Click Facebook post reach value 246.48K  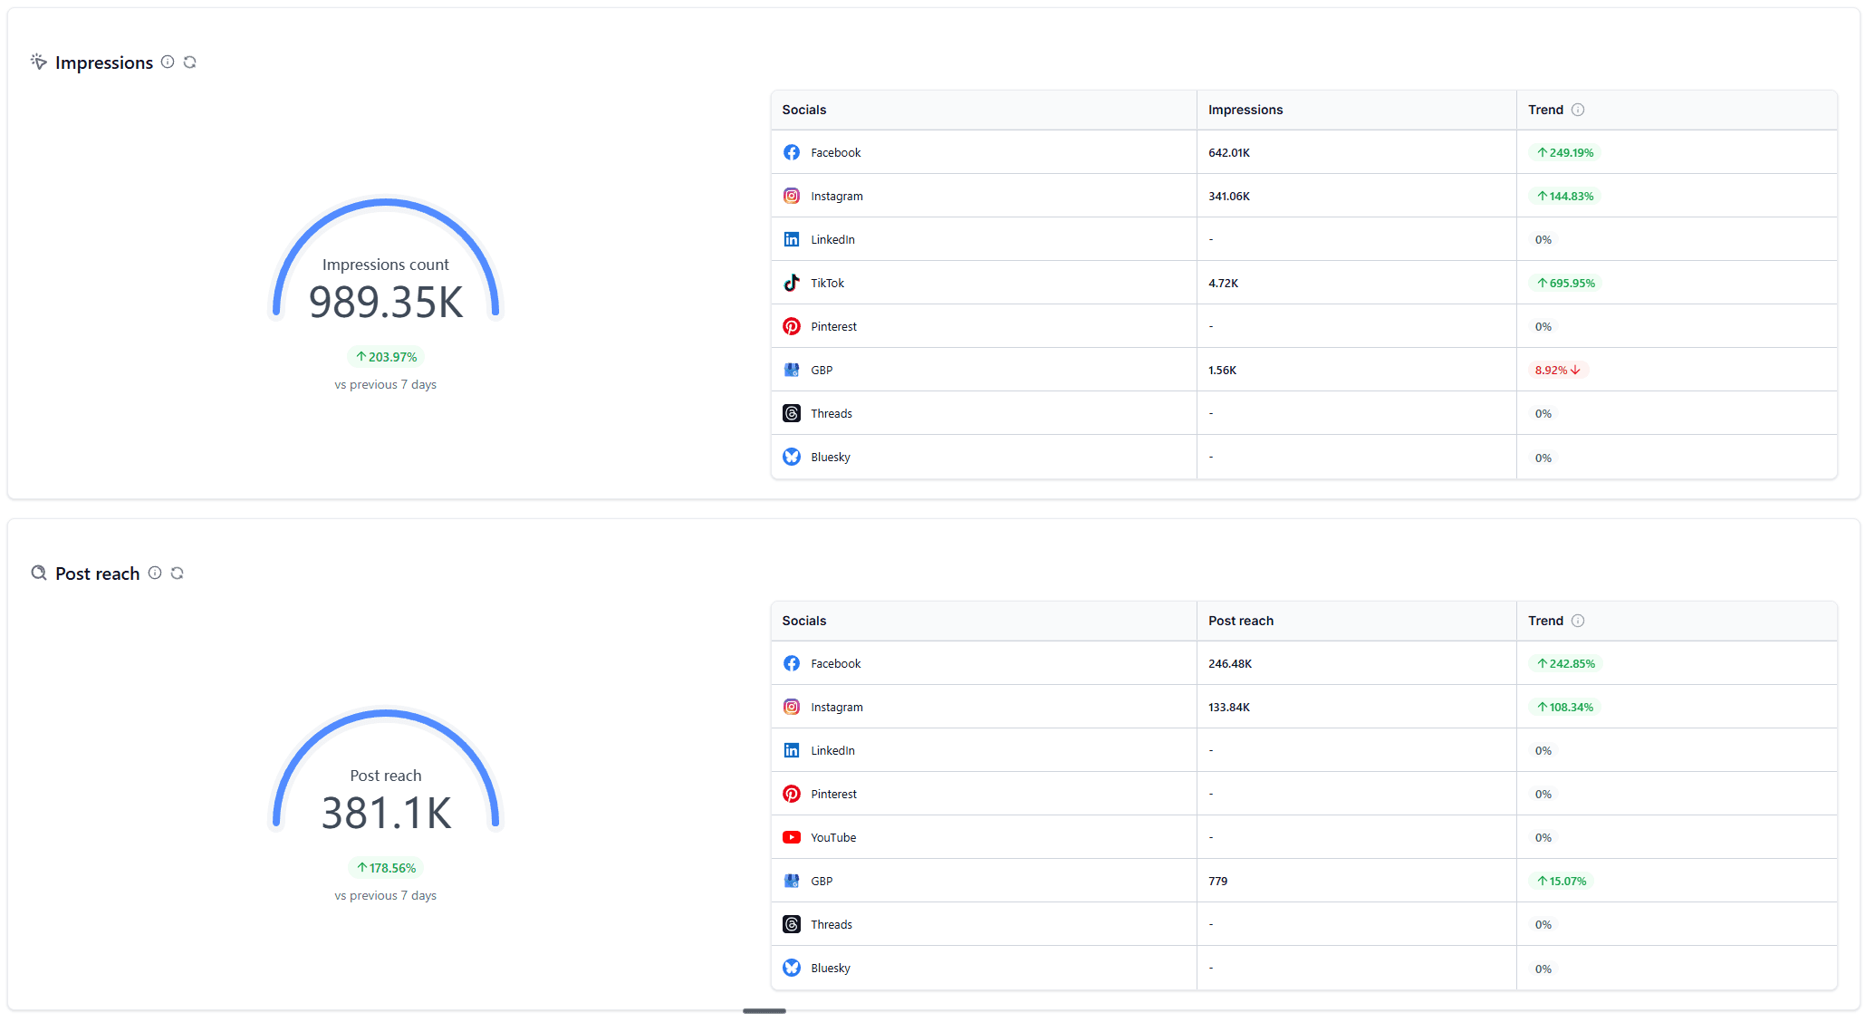pos(1230,663)
